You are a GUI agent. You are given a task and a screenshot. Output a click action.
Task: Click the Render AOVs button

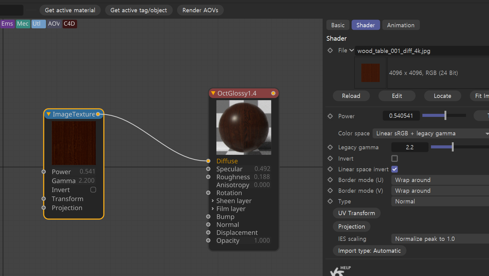200,10
